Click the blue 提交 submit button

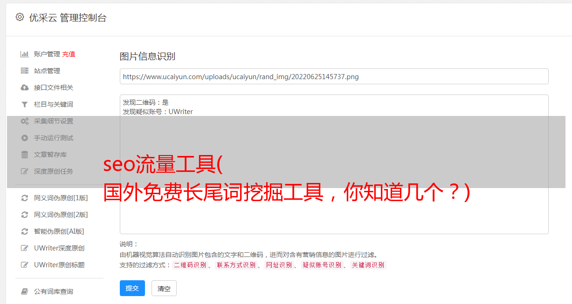point(132,288)
